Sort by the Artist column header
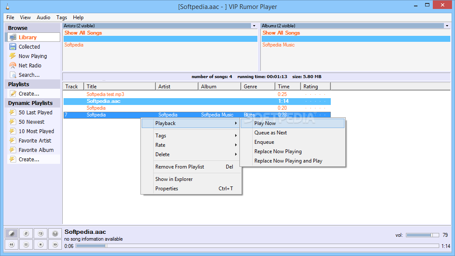The height and width of the screenshot is (256, 455). tap(177, 86)
